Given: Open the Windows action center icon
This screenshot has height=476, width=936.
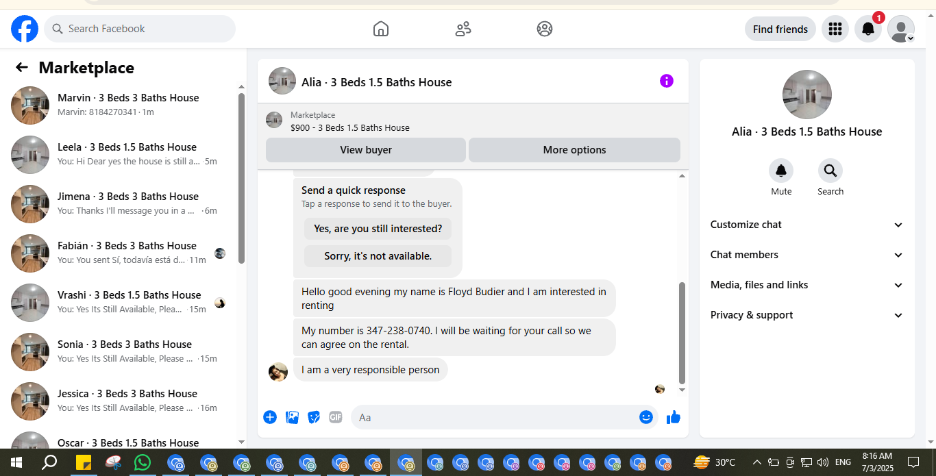Looking at the screenshot, I should click(913, 462).
